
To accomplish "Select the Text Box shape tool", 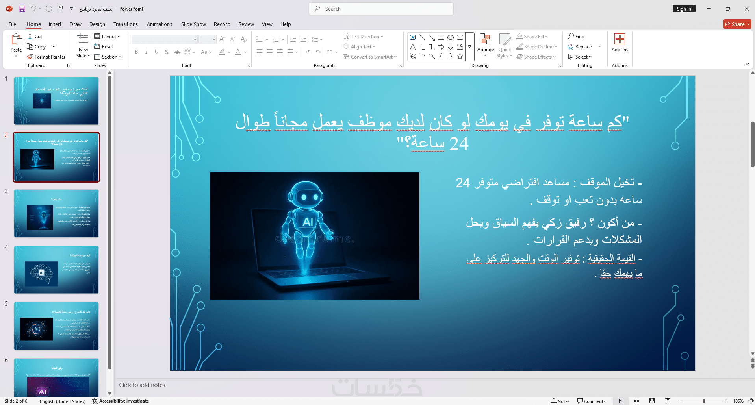I will coord(413,37).
